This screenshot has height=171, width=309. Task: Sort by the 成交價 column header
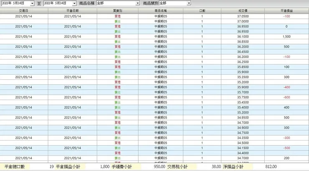(243, 11)
